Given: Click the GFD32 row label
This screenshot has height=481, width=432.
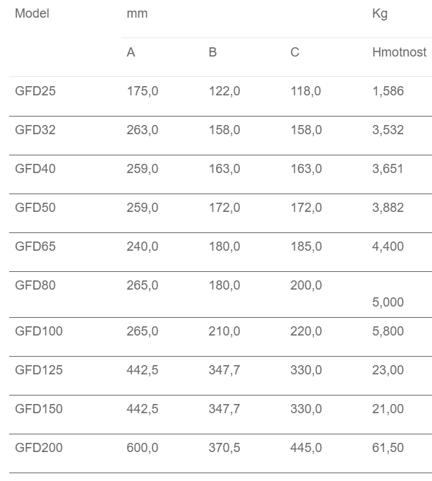Looking at the screenshot, I should coord(35,130).
